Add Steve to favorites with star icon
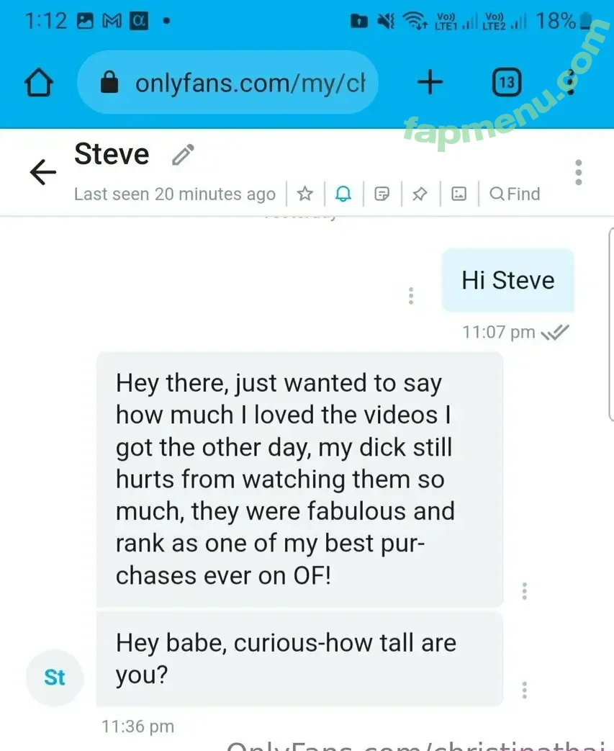 (305, 194)
